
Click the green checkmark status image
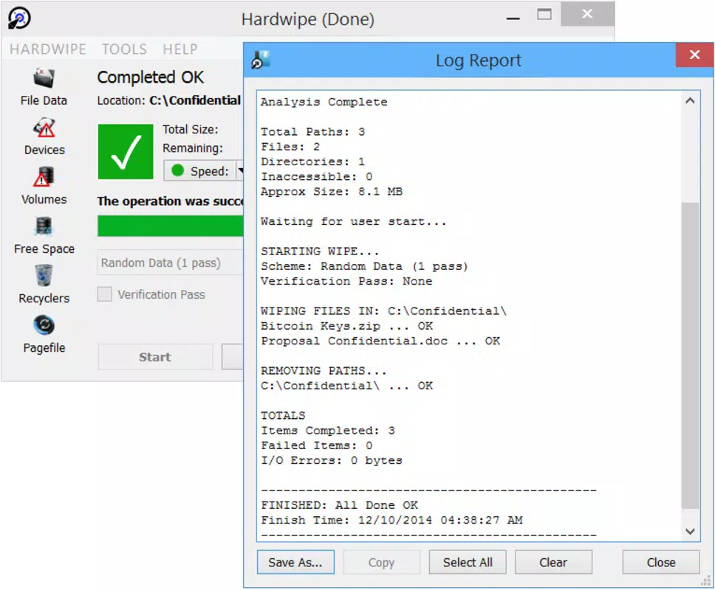126,152
